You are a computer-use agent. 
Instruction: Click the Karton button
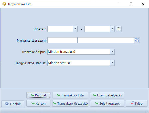[38, 104]
